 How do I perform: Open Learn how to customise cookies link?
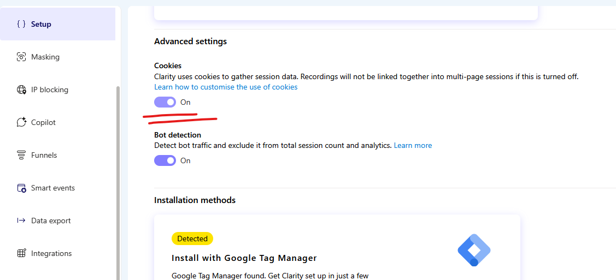point(226,87)
